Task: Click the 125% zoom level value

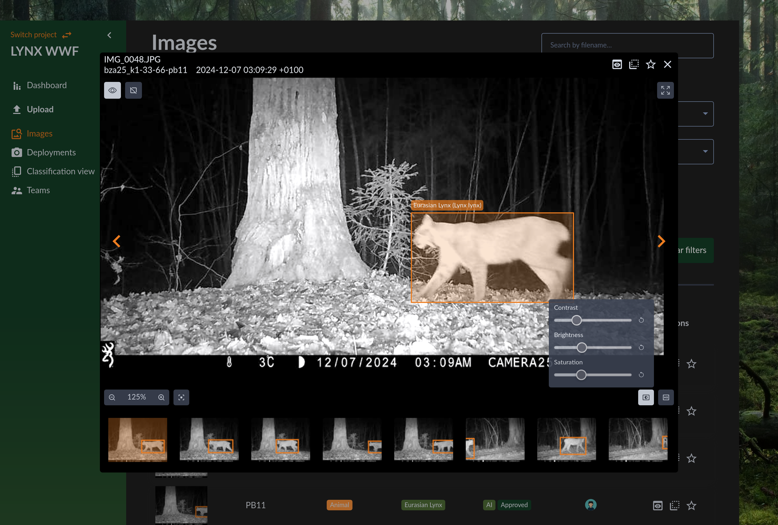Action: (x=137, y=397)
